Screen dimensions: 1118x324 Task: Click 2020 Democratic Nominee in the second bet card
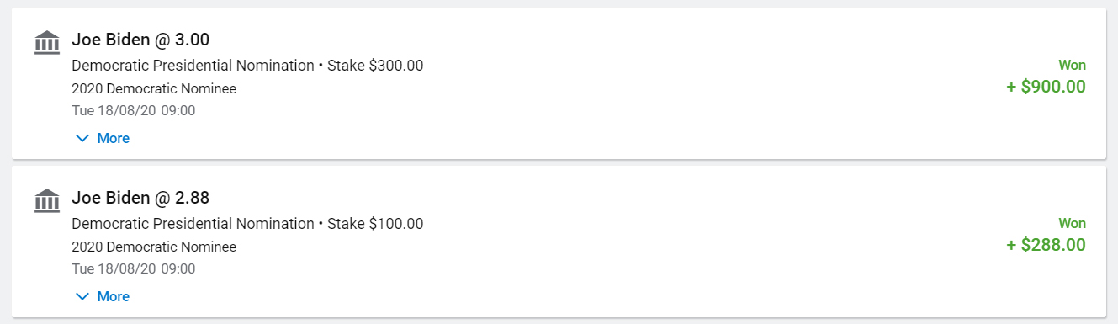[x=154, y=247]
